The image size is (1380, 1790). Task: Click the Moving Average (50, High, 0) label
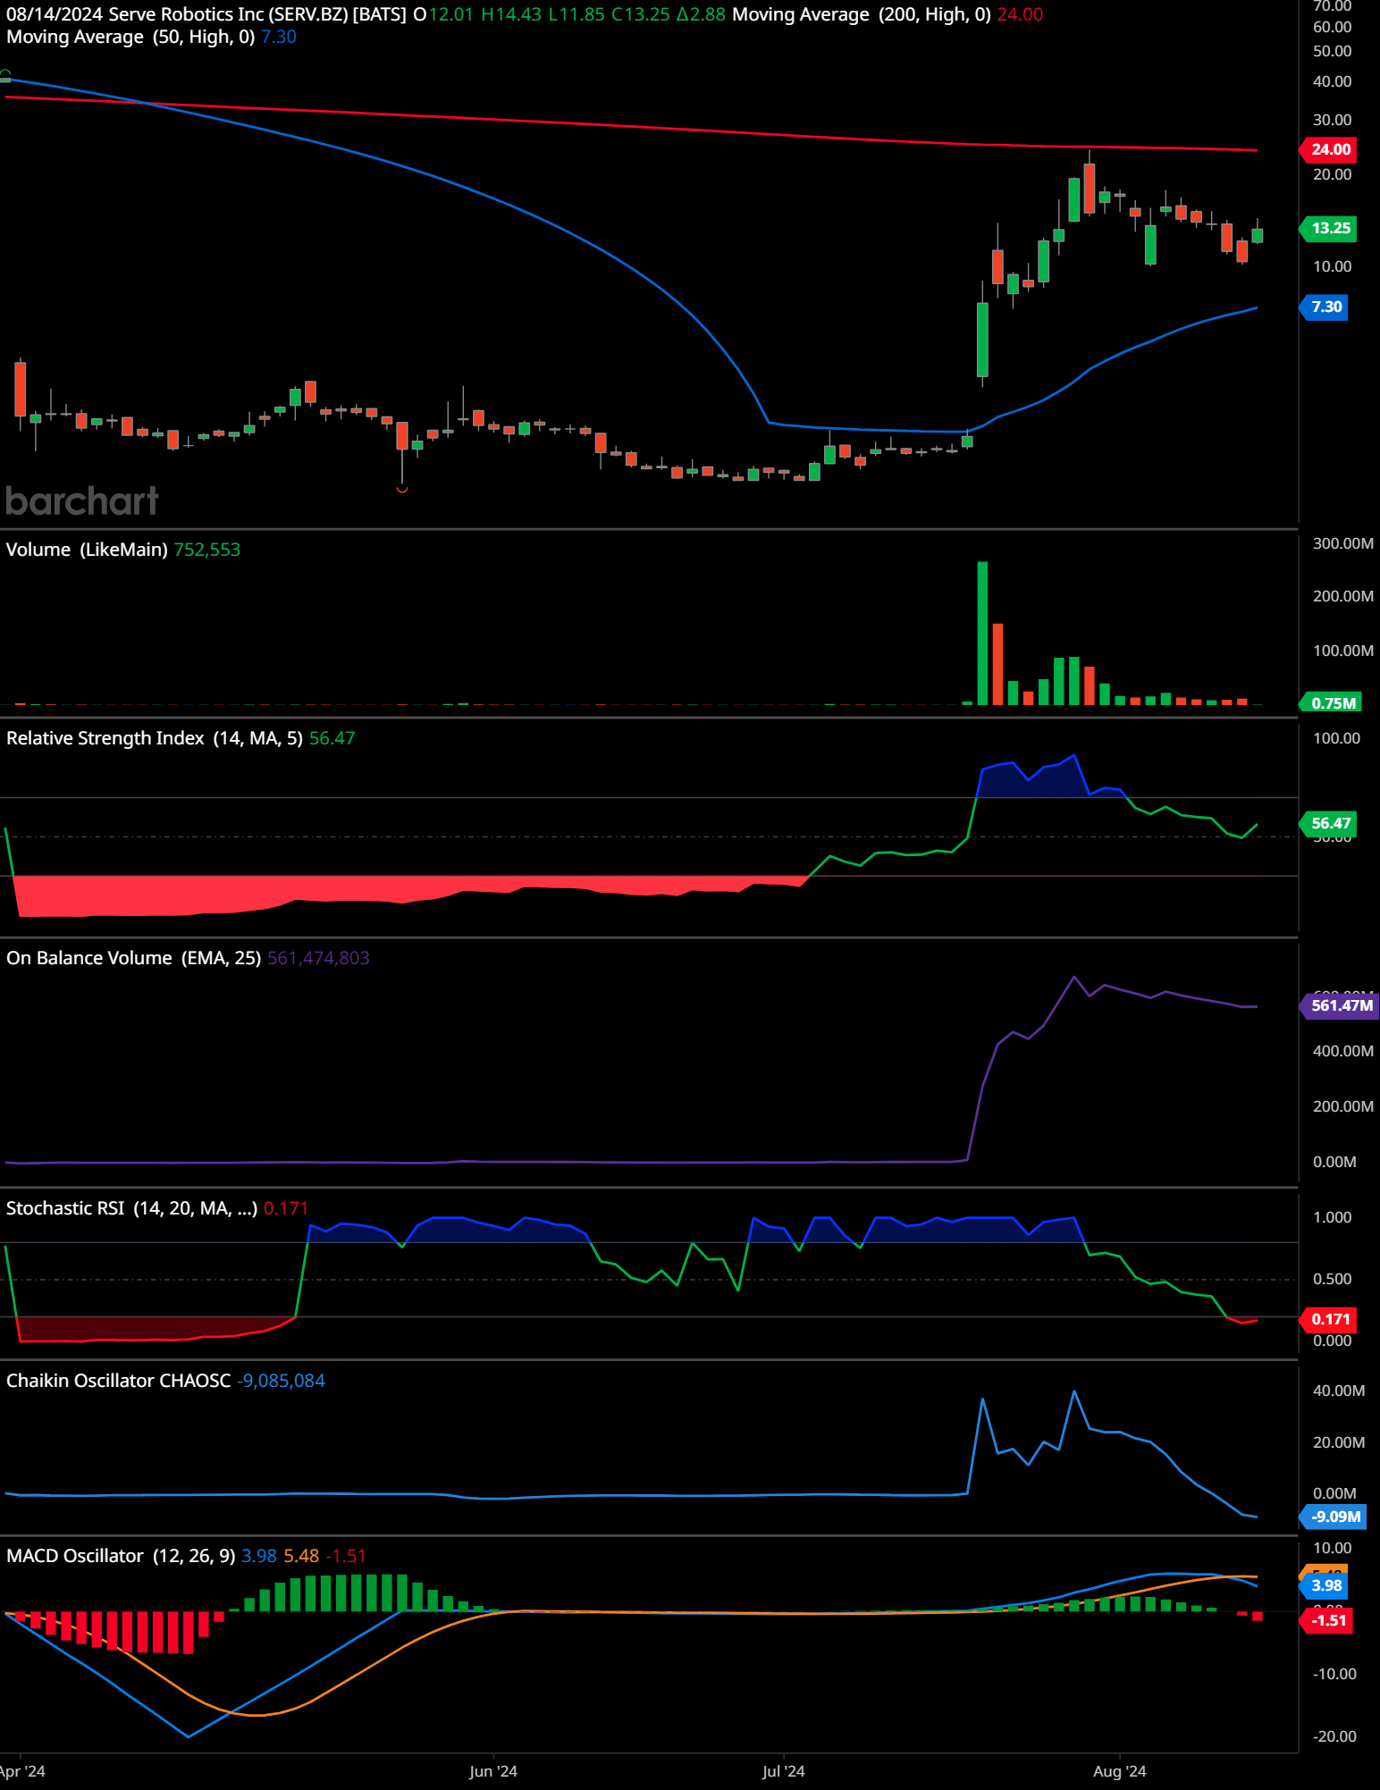pyautogui.click(x=130, y=37)
